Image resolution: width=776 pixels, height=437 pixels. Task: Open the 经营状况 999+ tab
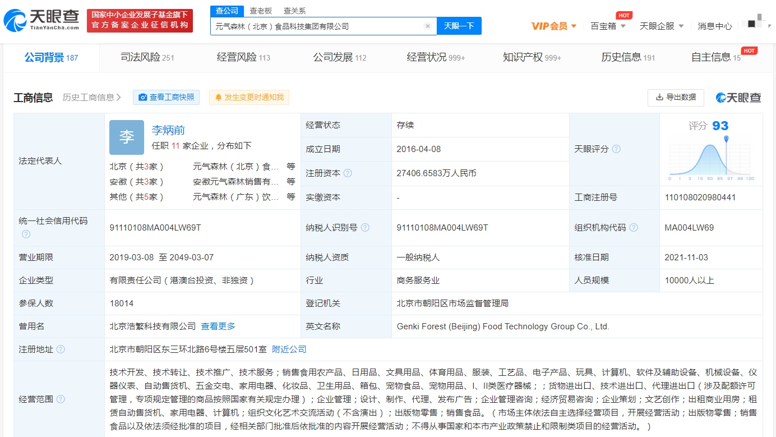[436, 57]
